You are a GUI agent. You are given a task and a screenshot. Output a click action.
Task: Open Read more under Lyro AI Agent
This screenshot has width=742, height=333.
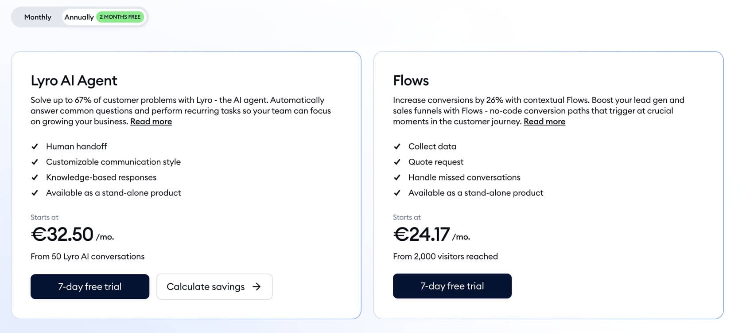(151, 121)
